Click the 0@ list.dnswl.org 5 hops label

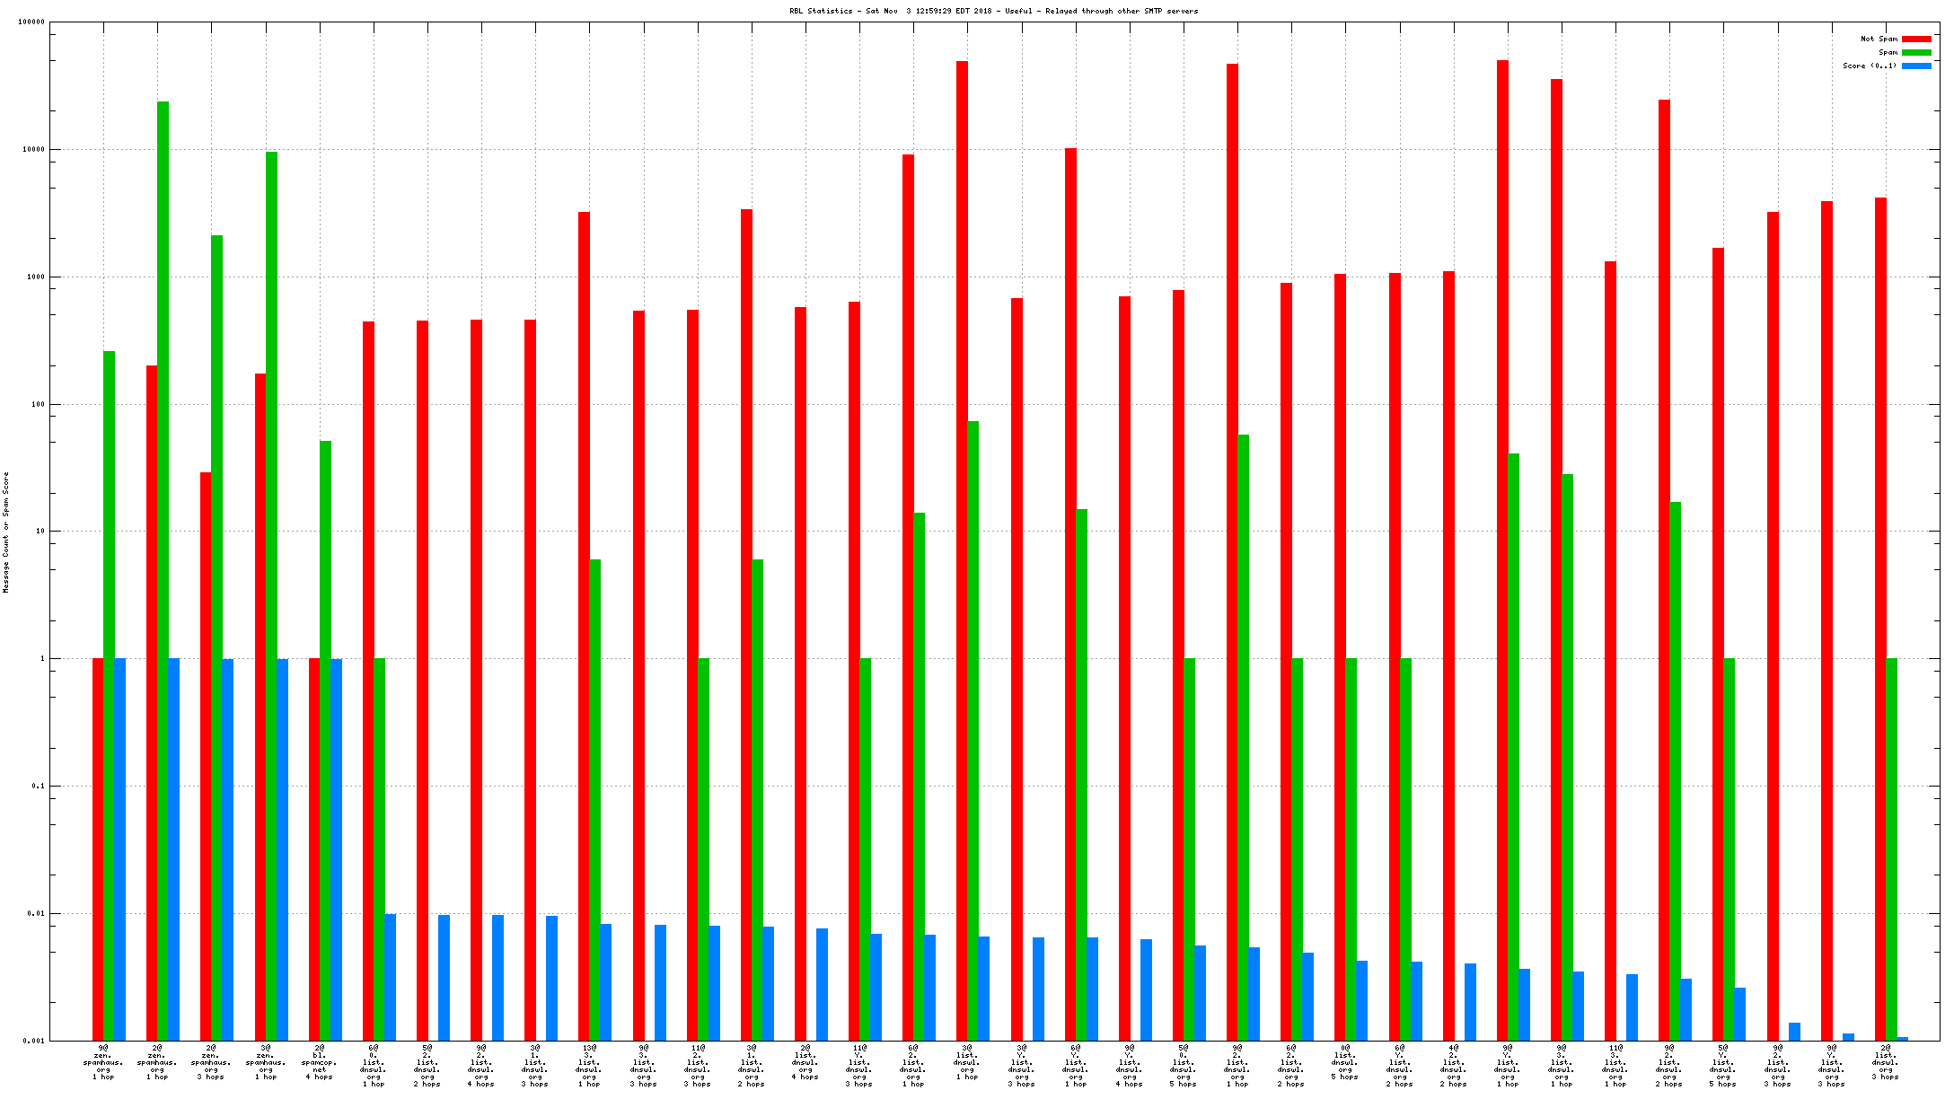[x=1344, y=1062]
